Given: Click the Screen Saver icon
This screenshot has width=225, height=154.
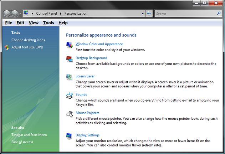Looking at the screenshot, I should 70,77.
